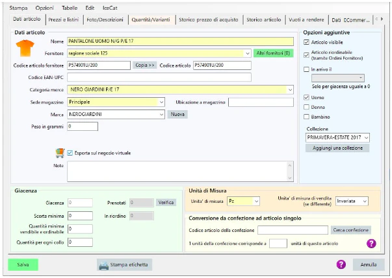The width and height of the screenshot is (392, 278).
Task: Open the Opzioni menu
Action: tap(44, 8)
